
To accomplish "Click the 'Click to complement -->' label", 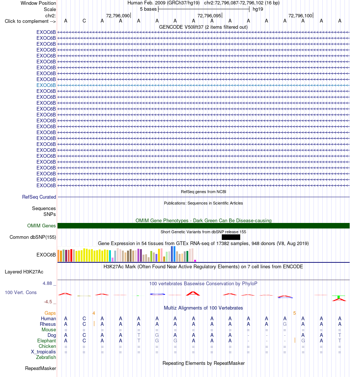I will pyautogui.click(x=30, y=21).
